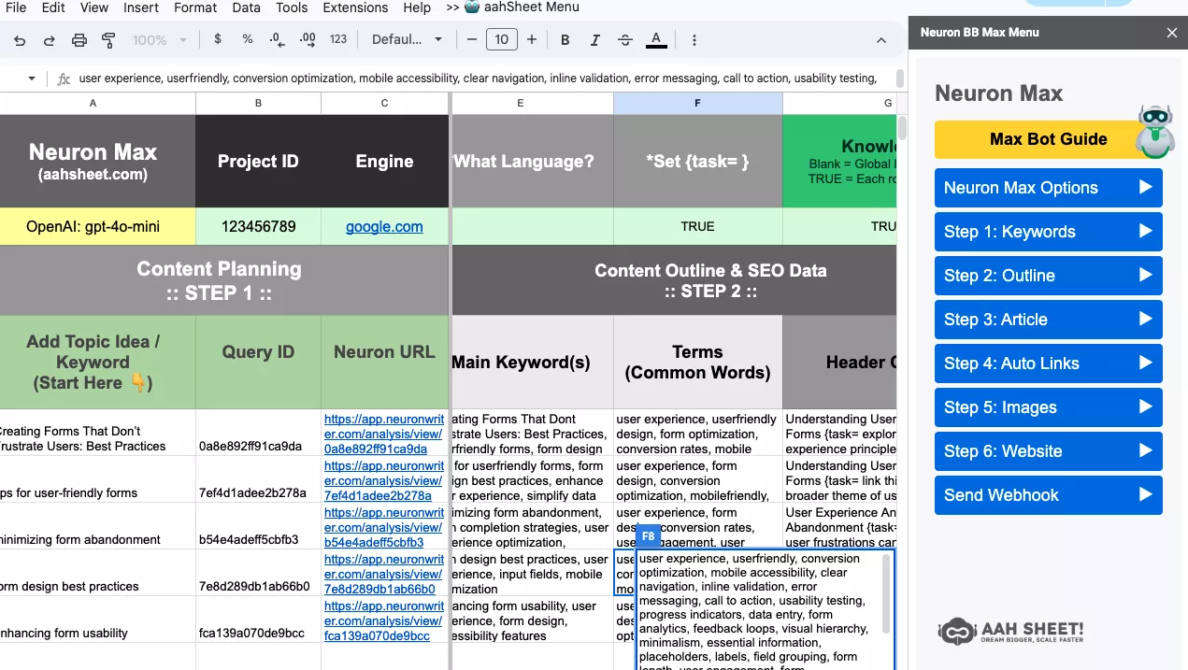Screen dimensions: 1188x670
Task: Click the Max Bot Guide button
Action: click(x=1048, y=139)
